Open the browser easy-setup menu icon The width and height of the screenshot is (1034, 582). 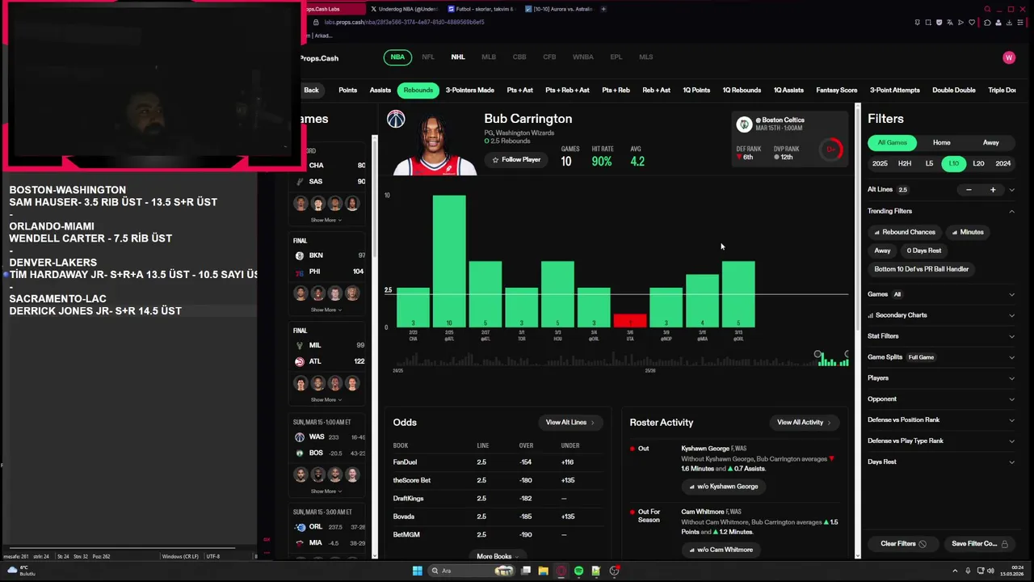tap(1019, 23)
